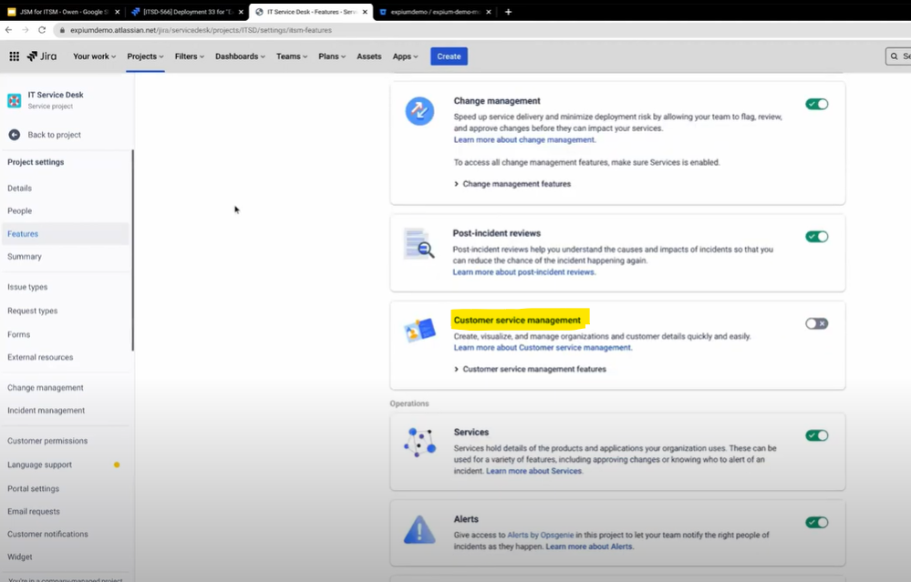
Task: Open the Filters dropdown
Action: tap(190, 56)
